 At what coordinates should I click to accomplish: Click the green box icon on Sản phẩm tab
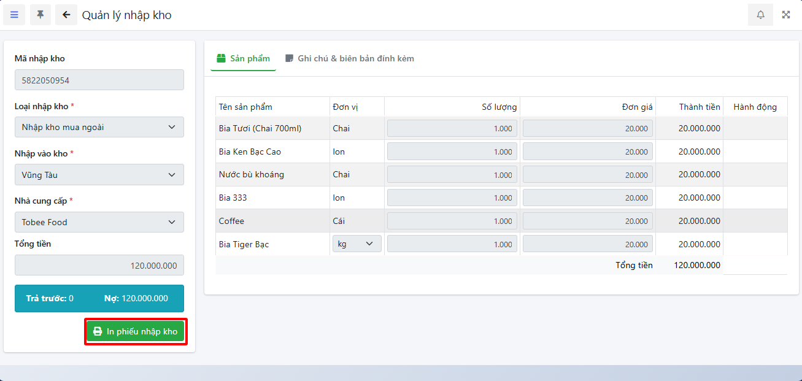point(222,58)
